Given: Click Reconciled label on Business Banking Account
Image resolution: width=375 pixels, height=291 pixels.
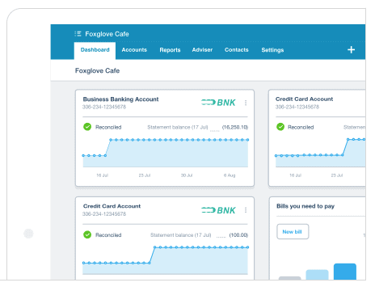Looking at the screenshot, I should [108, 127].
